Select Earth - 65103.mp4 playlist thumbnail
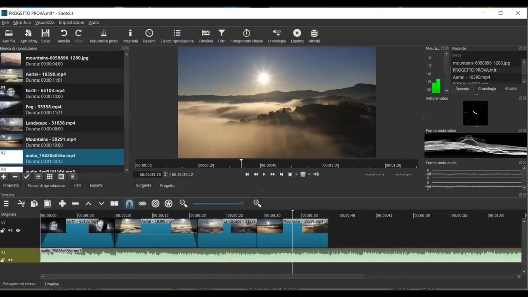This screenshot has height=297, width=528. click(x=11, y=92)
